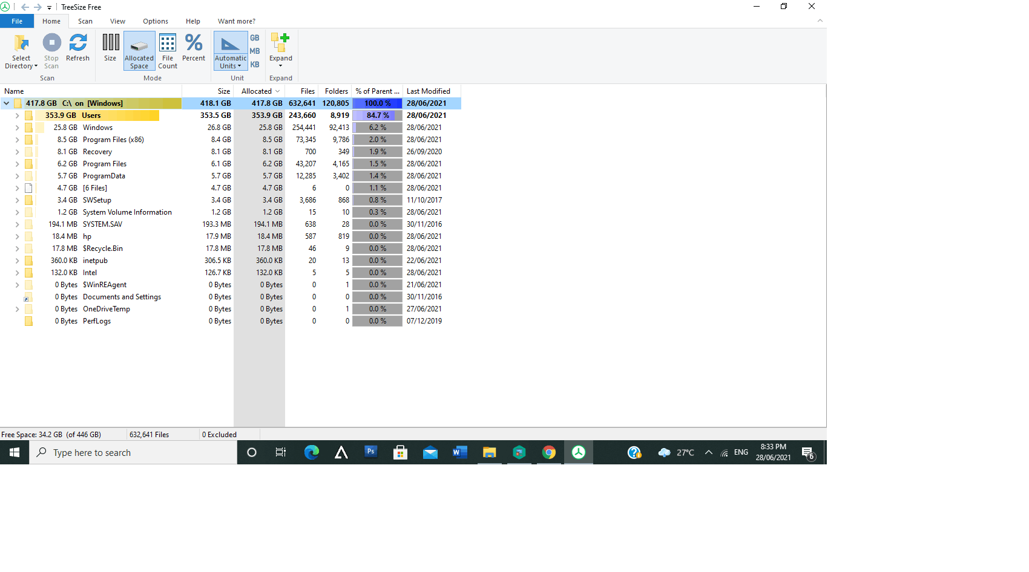Expand the Users folder node
The height and width of the screenshot is (572, 1029).
click(x=17, y=115)
